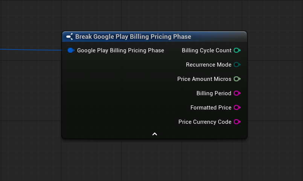The image size is (303, 181).
Task: Click the Billing Cycle Count label
Action: 206,50
